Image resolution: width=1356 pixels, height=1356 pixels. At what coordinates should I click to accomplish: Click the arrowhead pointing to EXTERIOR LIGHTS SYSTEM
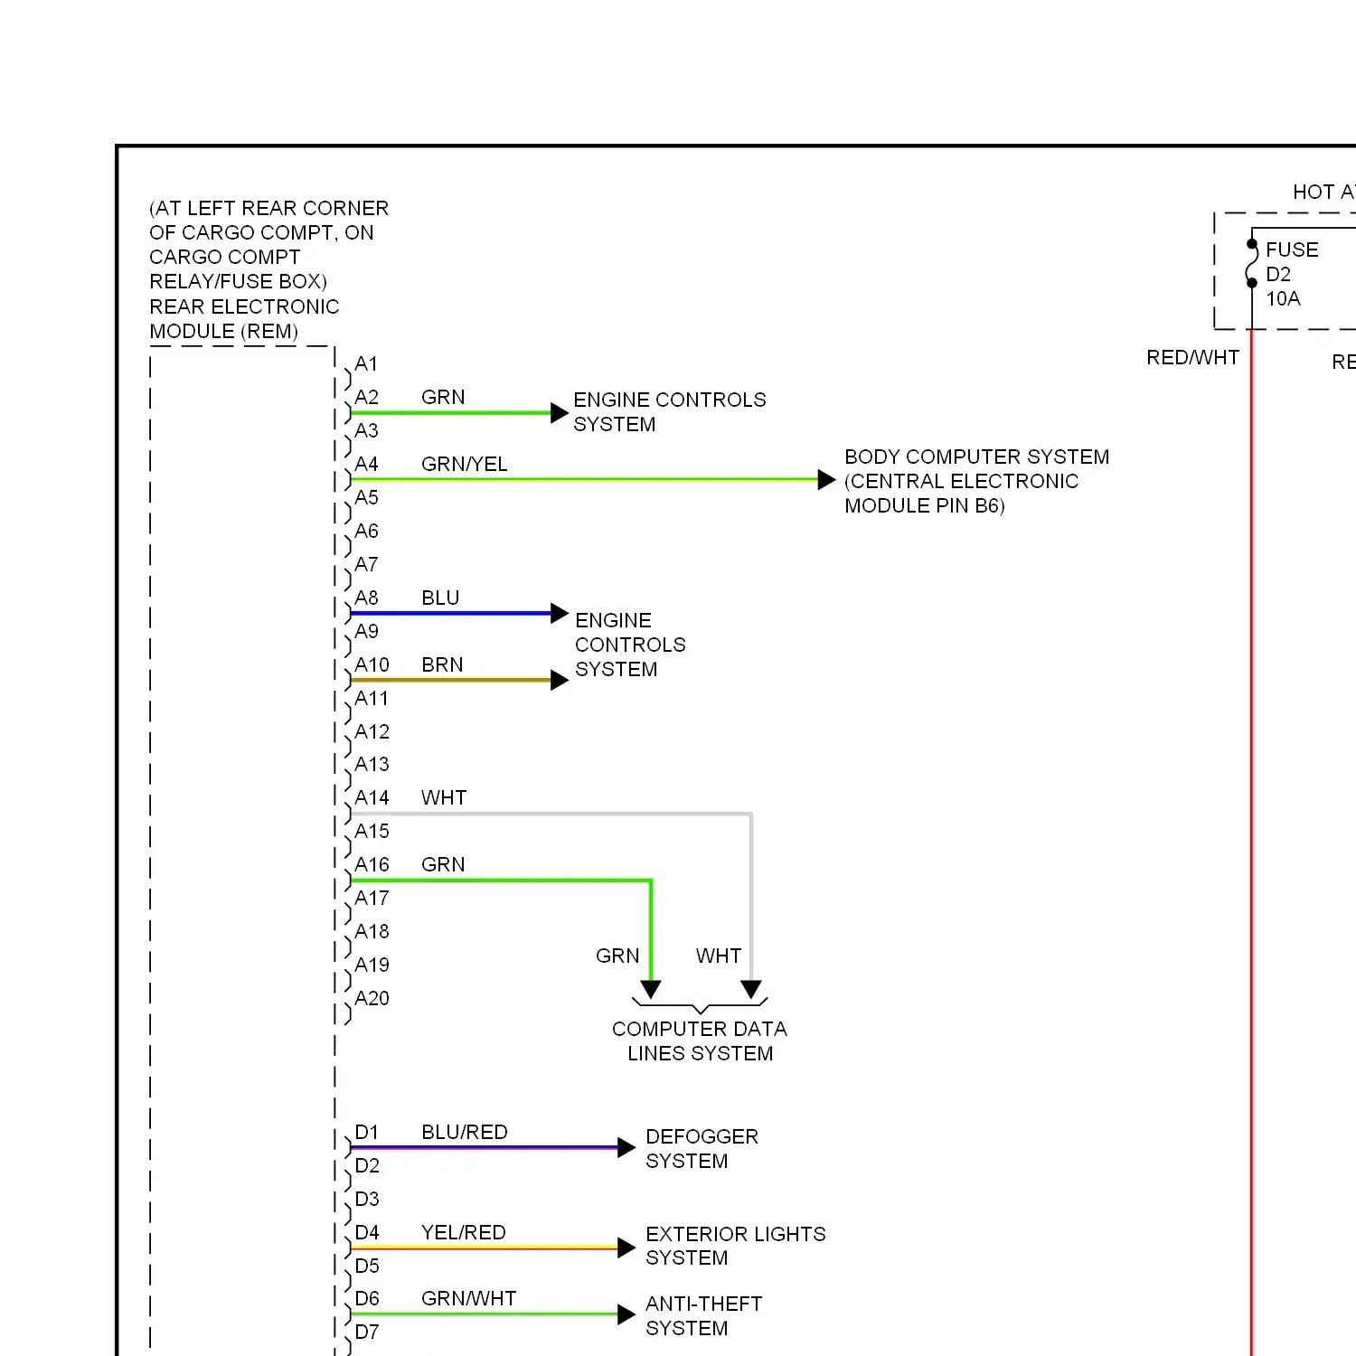626,1248
